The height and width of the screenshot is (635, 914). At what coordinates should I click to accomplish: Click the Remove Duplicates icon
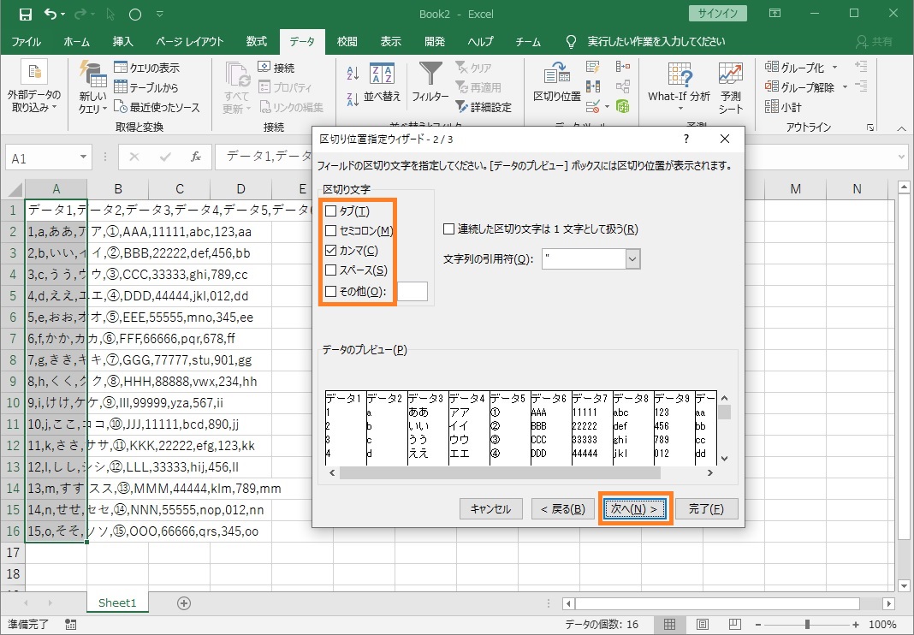[593, 87]
